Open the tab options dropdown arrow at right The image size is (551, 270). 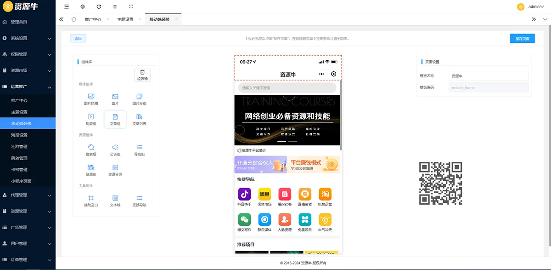tap(545, 19)
